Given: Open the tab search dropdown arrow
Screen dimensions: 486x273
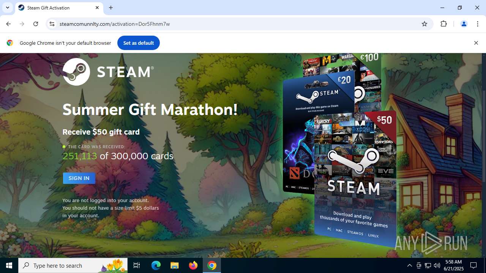Looking at the screenshot, I should (7, 8).
